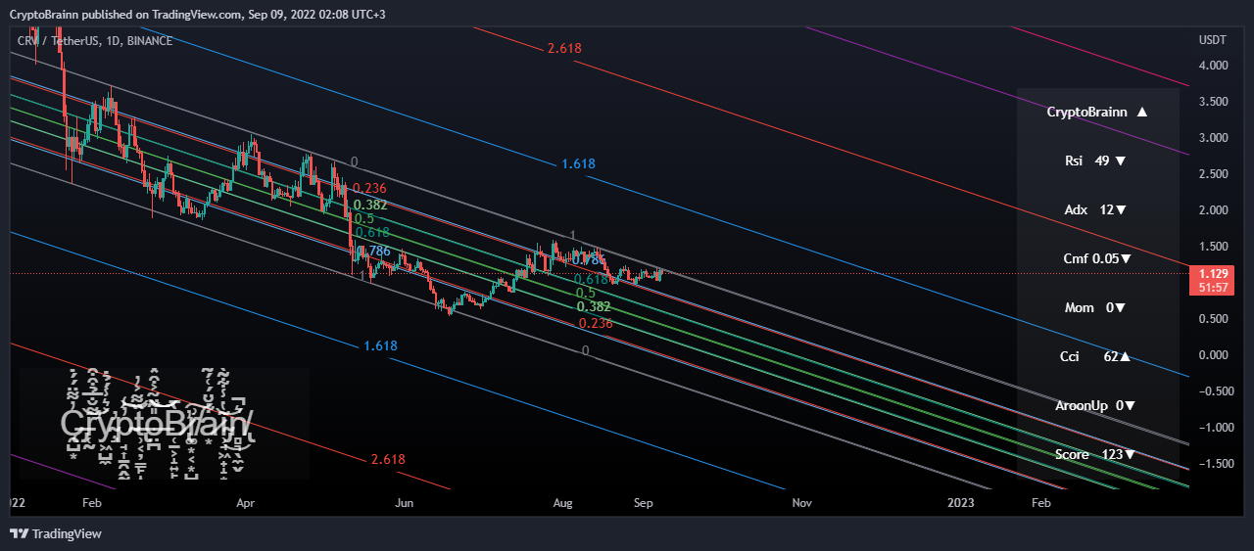Image resolution: width=1254 pixels, height=551 pixels.
Task: Click the 3.000 price axis label
Action: [x=1213, y=138]
